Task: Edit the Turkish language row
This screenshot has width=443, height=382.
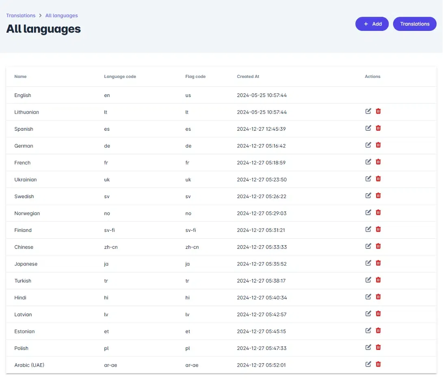Action: coord(368,280)
